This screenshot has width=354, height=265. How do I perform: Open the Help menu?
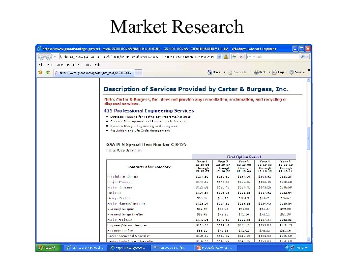click(97, 65)
